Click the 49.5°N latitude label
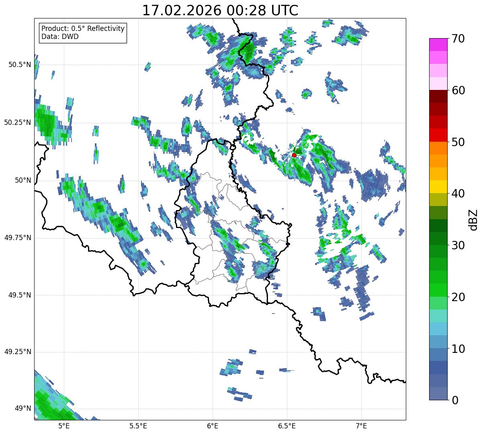Screen dimensions: 483x434 [20, 295]
